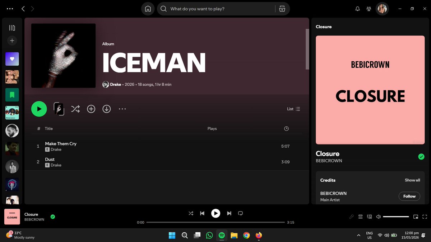Image resolution: width=431 pixels, height=242 pixels.
Task: Click the song progress bar
Action: pyautogui.click(x=215, y=222)
